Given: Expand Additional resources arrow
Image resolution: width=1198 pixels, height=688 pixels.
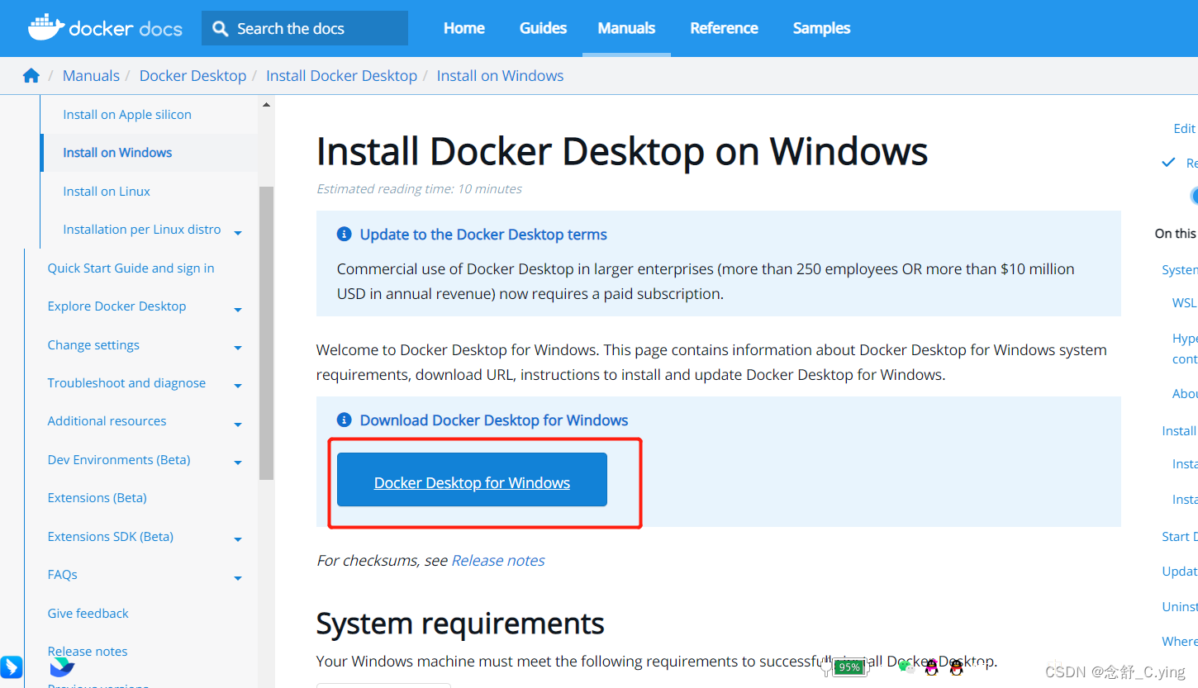Looking at the screenshot, I should [x=238, y=425].
